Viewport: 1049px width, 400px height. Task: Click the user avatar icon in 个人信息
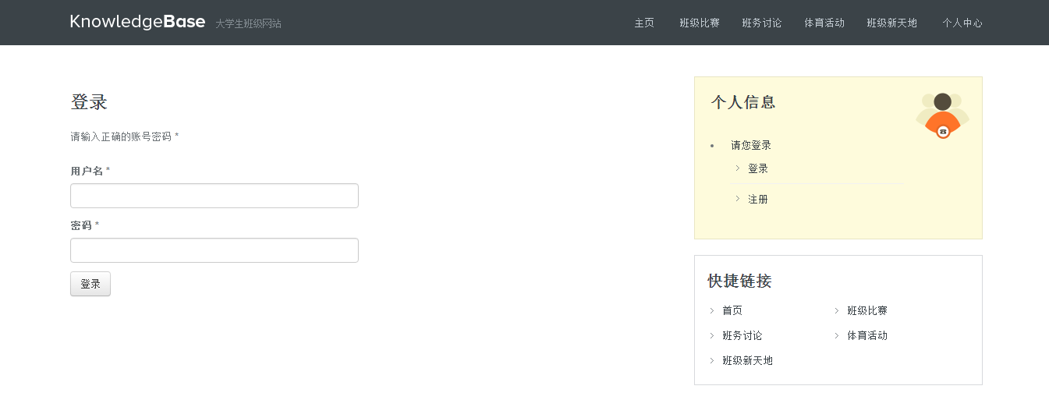(942, 115)
